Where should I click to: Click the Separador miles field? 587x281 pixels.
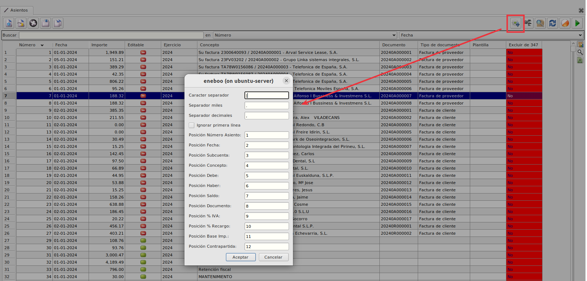[267, 105]
